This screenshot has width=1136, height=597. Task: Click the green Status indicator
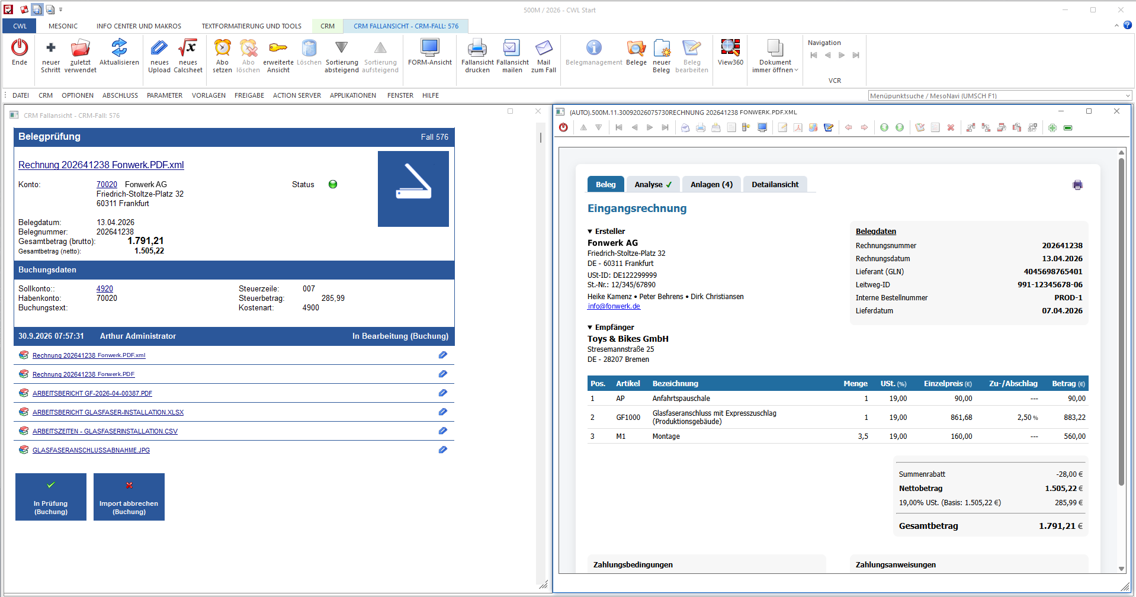(x=333, y=184)
